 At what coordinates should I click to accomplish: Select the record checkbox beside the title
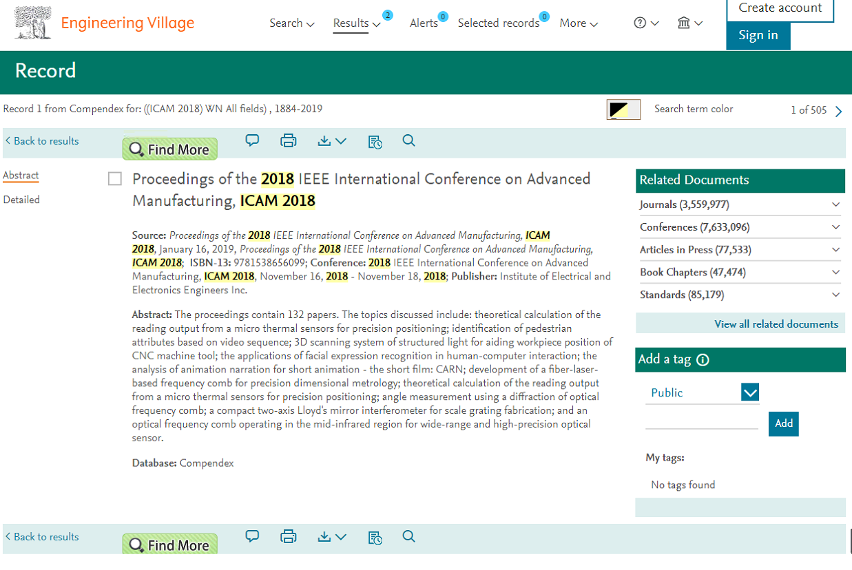(x=115, y=179)
